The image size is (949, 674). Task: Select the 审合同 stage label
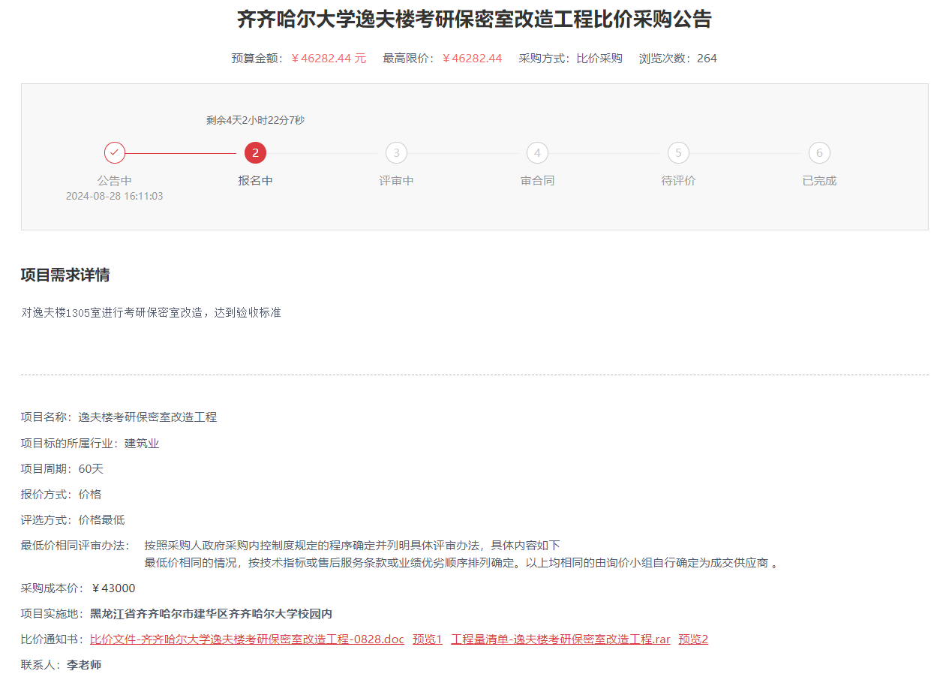click(x=537, y=181)
